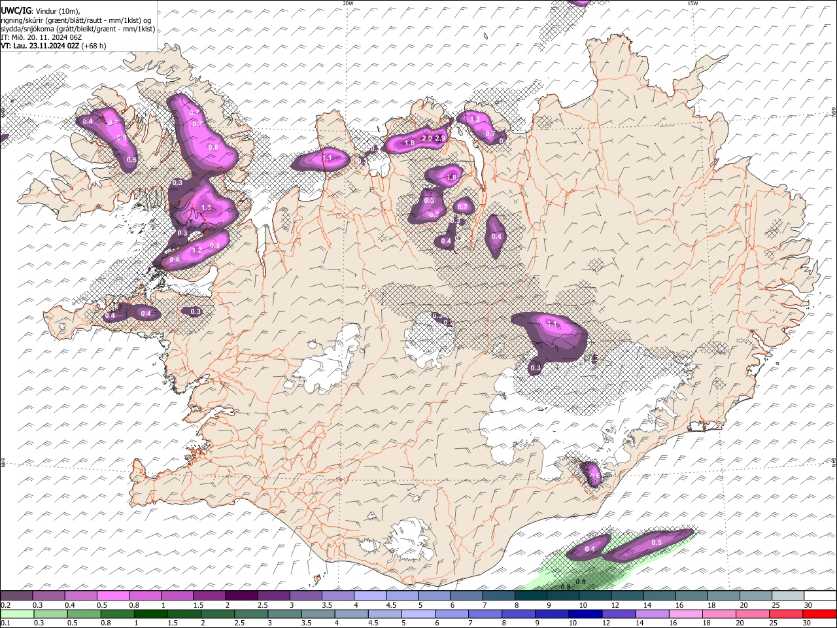Viewport: 837px width, 628px height.
Task: Click the pale lavender 5–6 rain swatch
Action: point(418,614)
